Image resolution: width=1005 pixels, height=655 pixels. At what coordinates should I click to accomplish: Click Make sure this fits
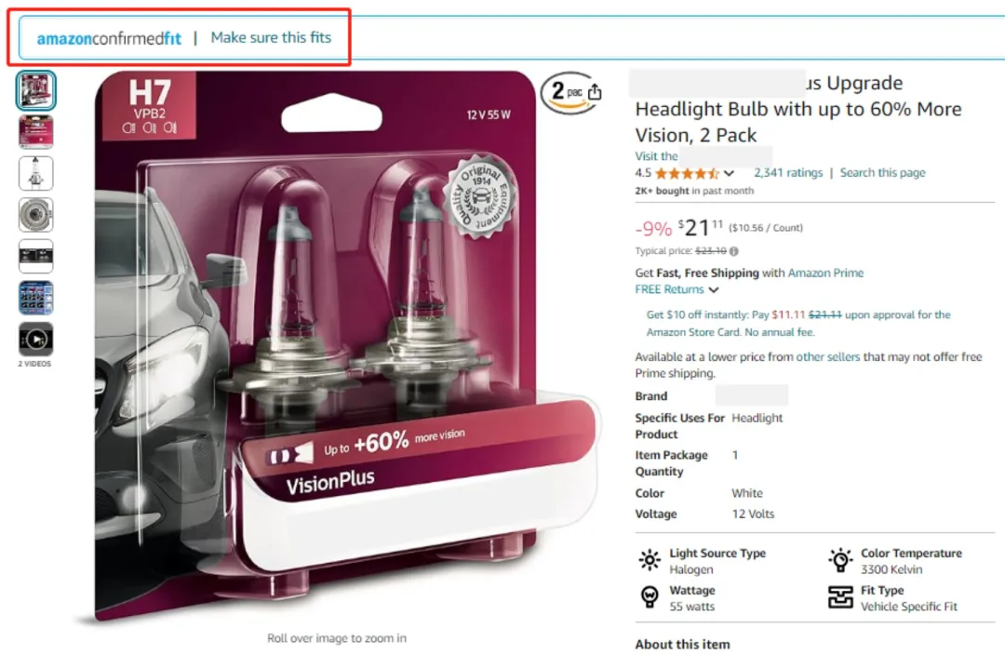271,38
